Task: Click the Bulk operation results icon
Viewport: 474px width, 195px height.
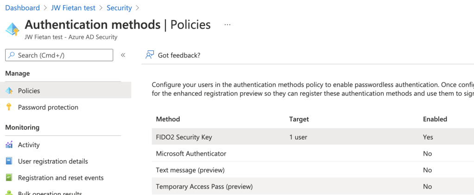Action: tap(9, 193)
